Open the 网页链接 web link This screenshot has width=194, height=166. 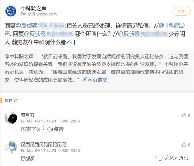[97, 80]
